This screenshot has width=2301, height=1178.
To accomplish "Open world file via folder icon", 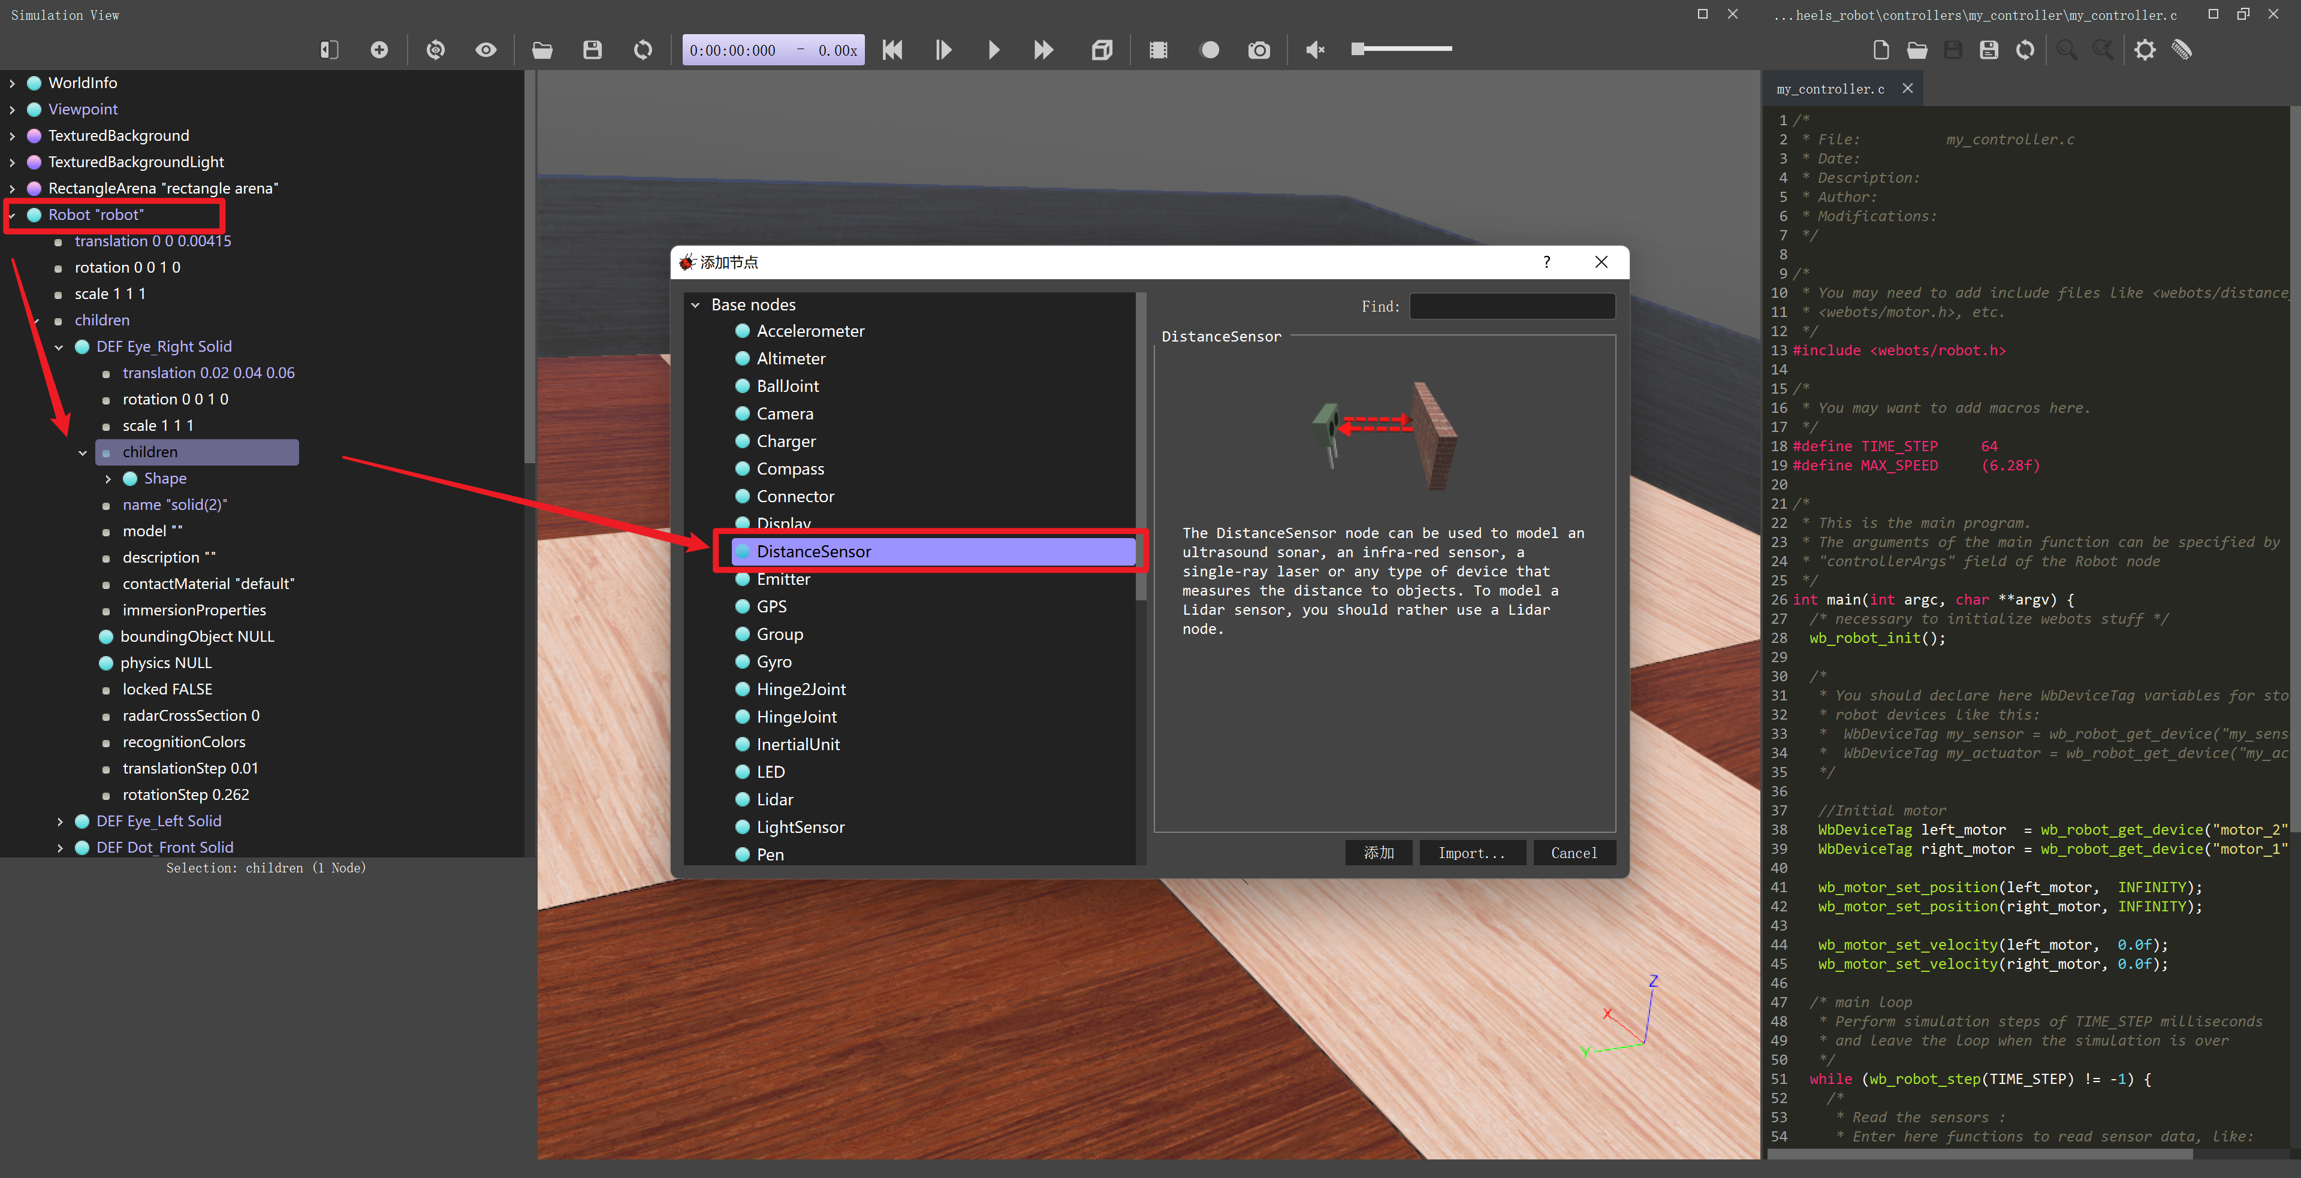I will point(541,50).
